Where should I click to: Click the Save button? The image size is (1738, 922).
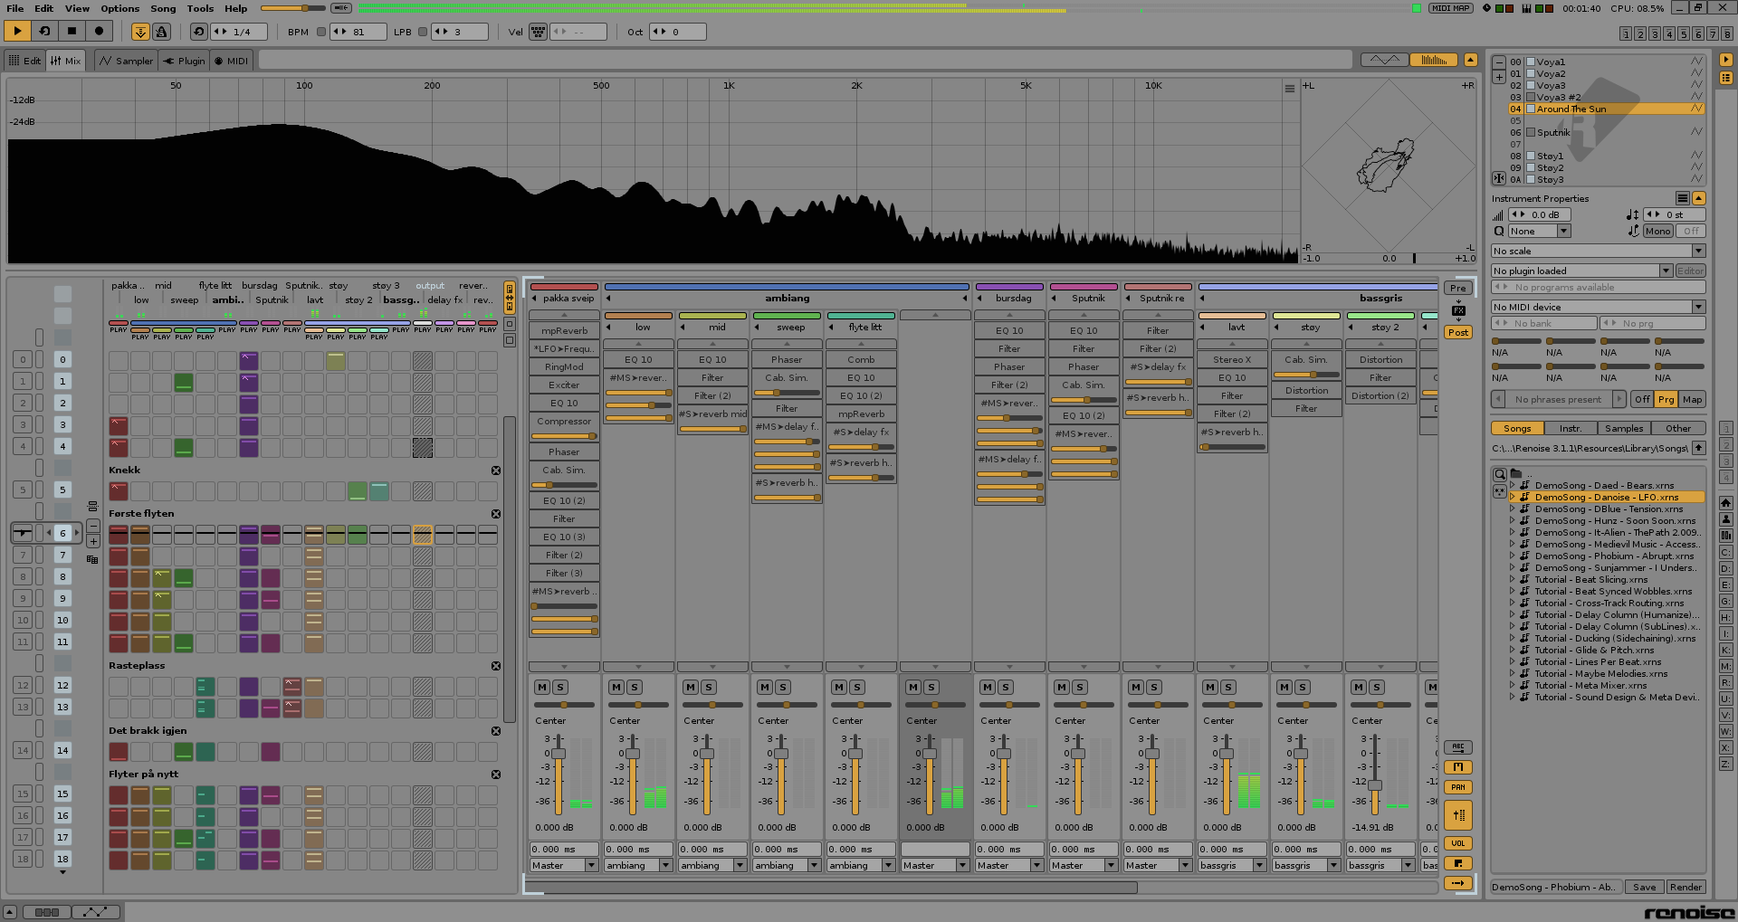pyautogui.click(x=1645, y=888)
